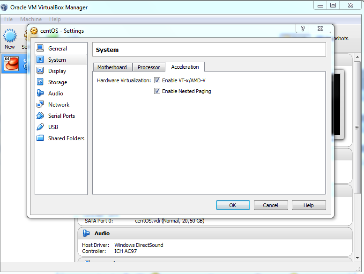Screen dimensions: 364x274
Task: Toggle Enable Nested Paging checkbox
Action: [x=157, y=91]
